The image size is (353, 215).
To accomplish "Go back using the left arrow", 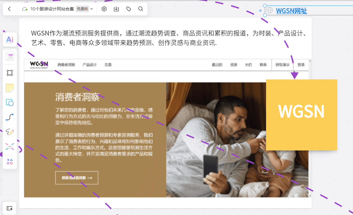I will [x=9, y=9].
